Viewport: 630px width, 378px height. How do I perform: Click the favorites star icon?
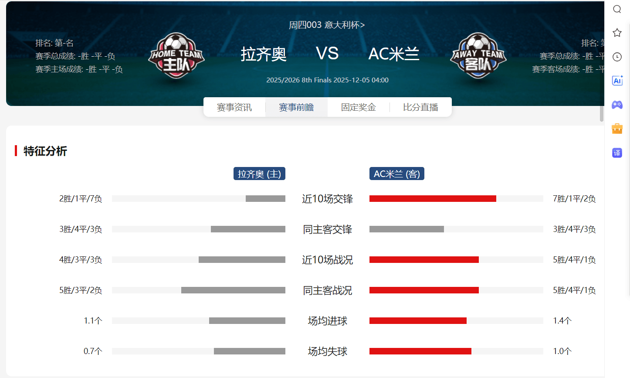click(617, 33)
